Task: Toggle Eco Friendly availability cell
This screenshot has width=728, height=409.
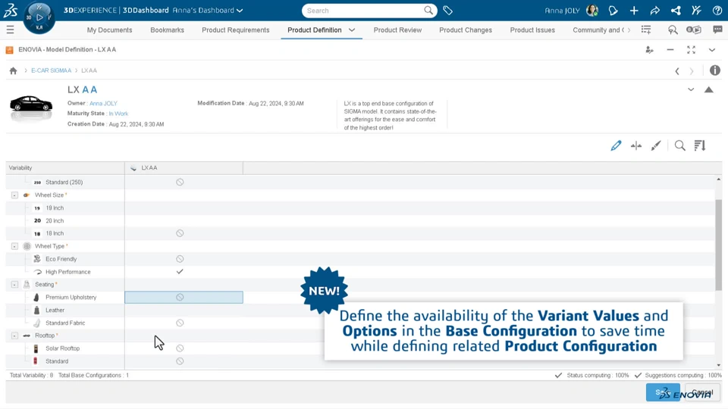Action: [180, 259]
